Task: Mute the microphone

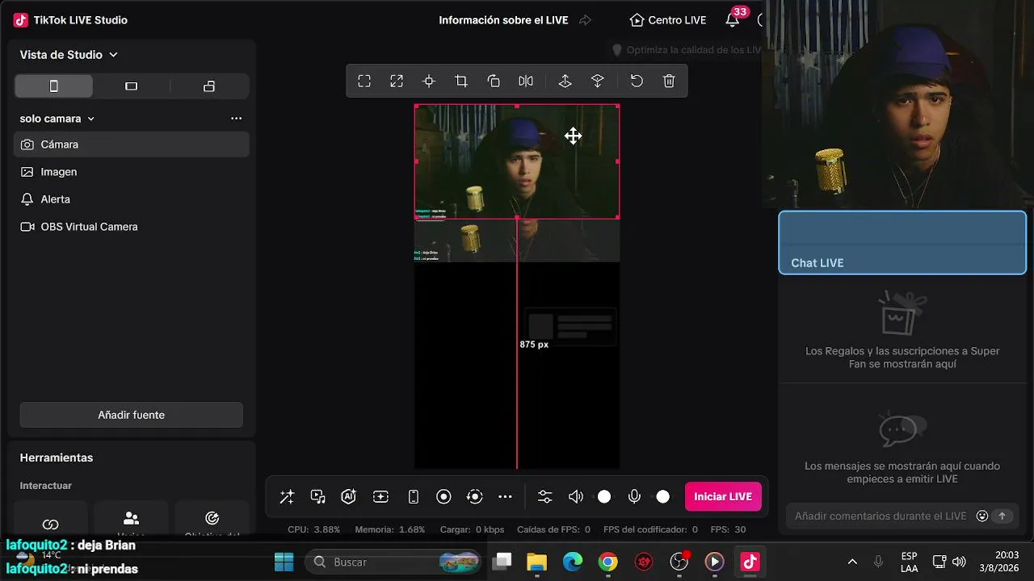Action: click(x=635, y=497)
